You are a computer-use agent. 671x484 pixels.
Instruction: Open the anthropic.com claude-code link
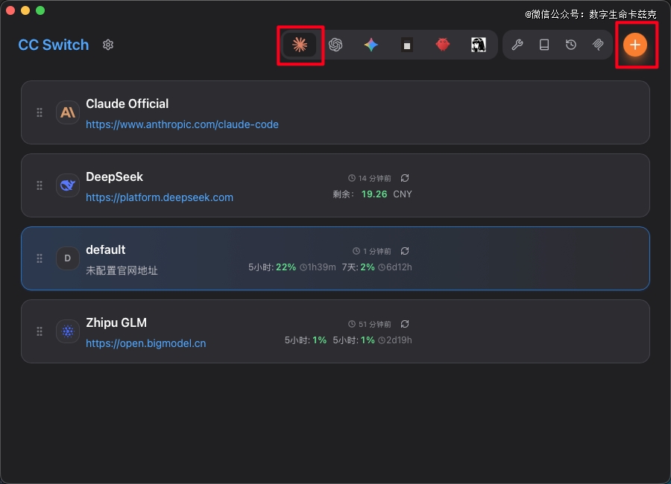182,124
